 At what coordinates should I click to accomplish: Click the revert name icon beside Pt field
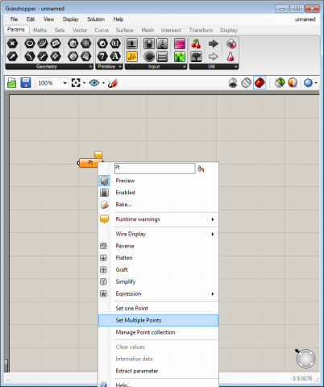point(201,169)
